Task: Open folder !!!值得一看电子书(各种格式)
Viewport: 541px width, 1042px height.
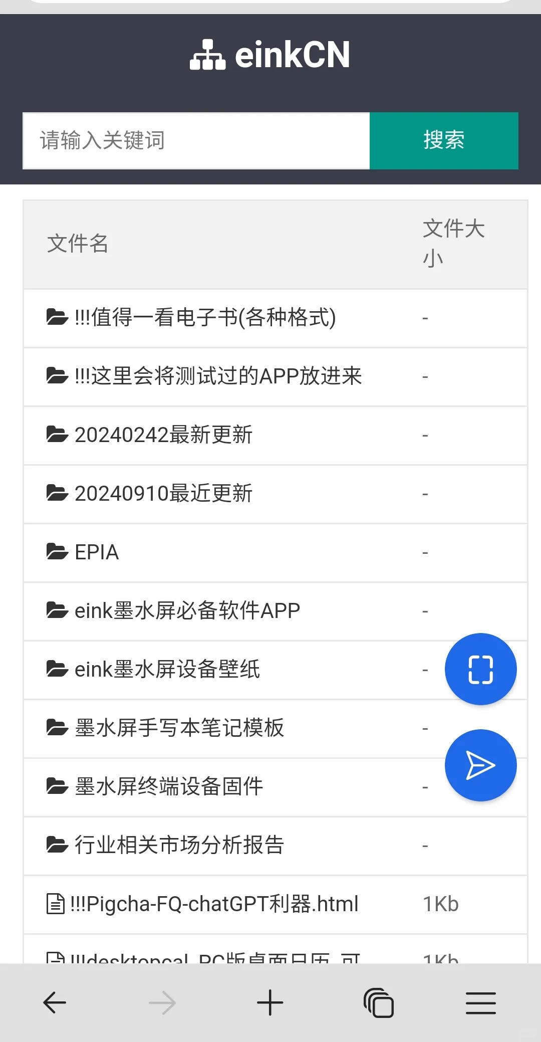Action: 205,317
